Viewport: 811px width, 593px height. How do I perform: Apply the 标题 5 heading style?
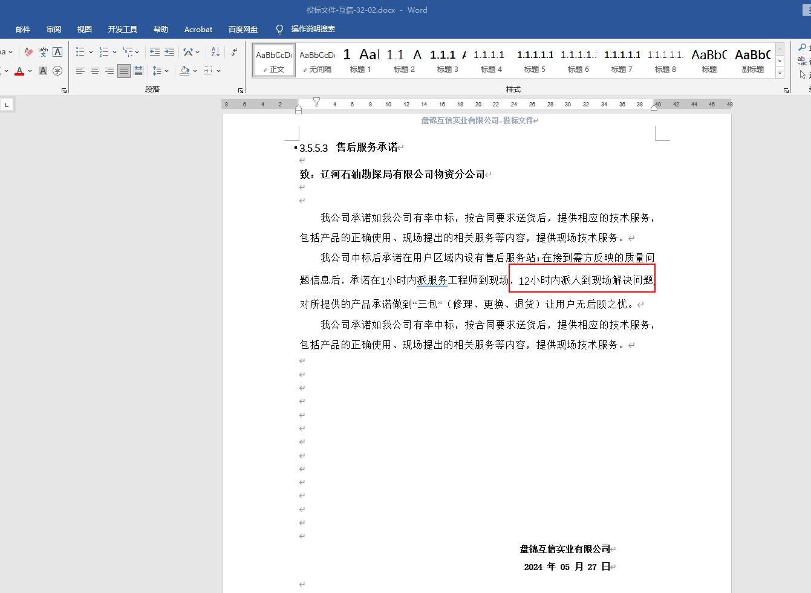click(x=535, y=60)
